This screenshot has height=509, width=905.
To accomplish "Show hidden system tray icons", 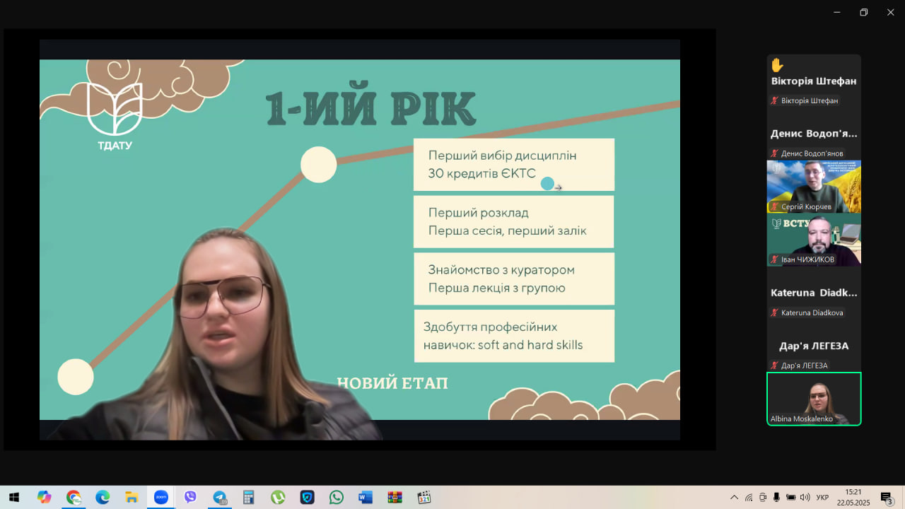I will 734,498.
